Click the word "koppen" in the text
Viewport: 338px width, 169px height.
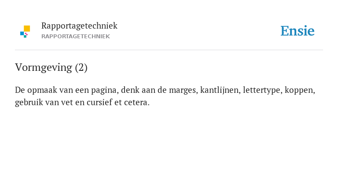[300, 90]
